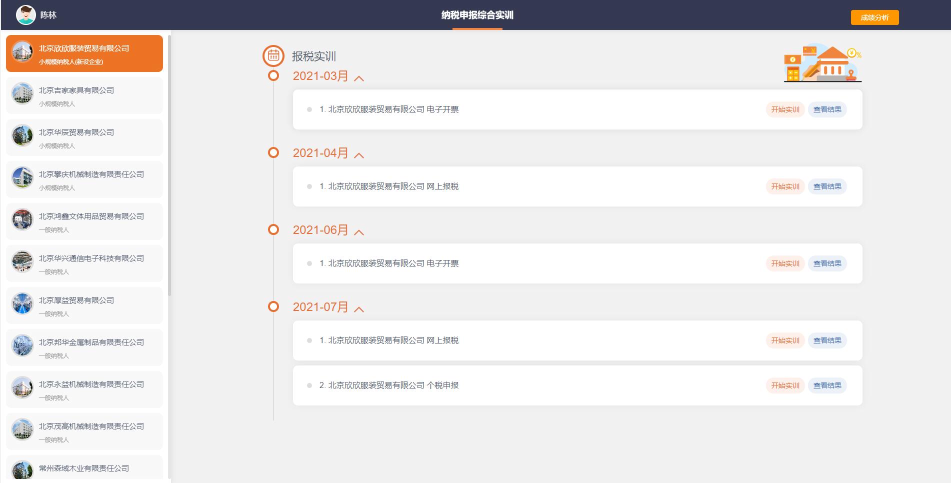The height and width of the screenshot is (483, 951).
Task: Click the tax bureau illustration graphic
Action: [x=823, y=63]
